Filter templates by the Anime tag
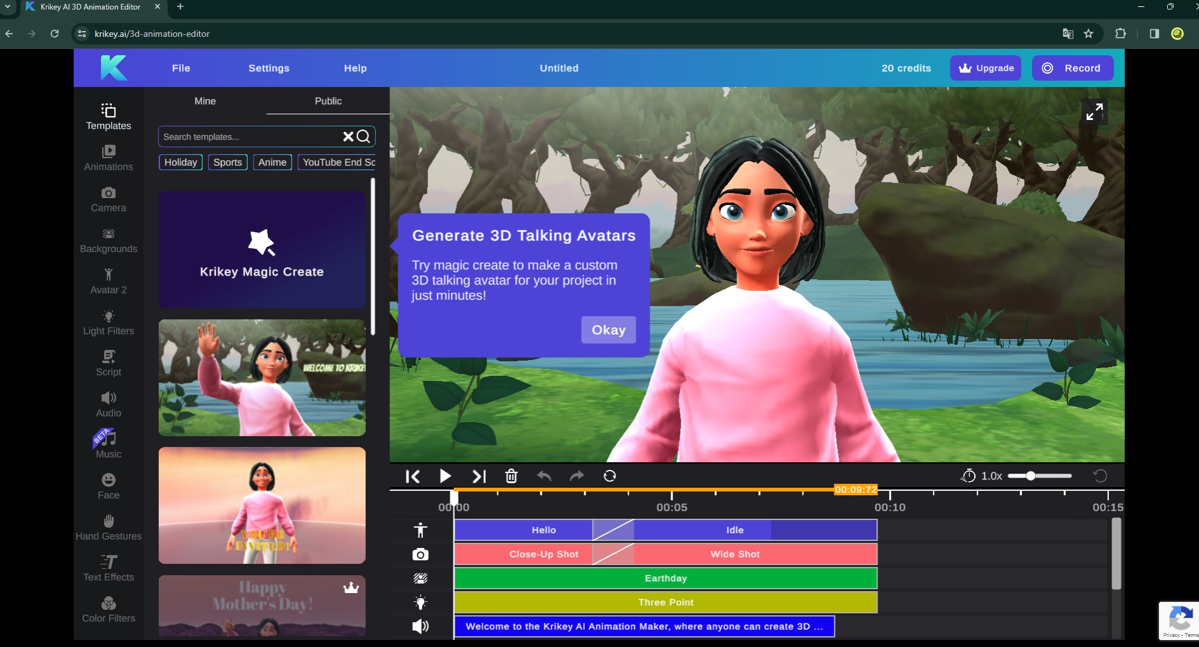This screenshot has width=1199, height=647. [x=272, y=163]
